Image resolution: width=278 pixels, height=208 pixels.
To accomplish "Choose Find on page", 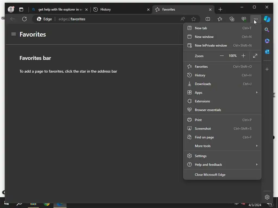I will (222, 137).
